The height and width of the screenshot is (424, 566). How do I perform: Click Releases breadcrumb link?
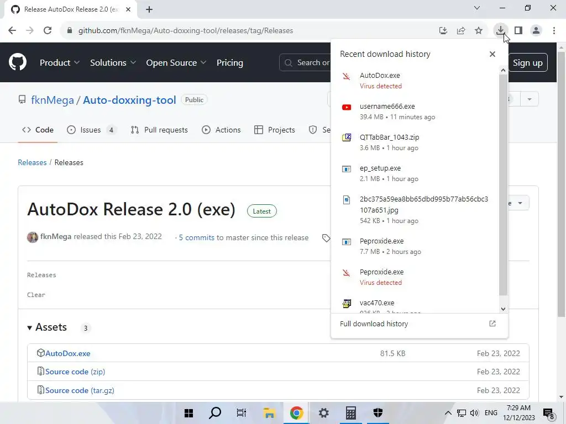(x=32, y=163)
